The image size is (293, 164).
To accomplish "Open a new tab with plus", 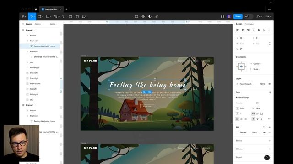I will tap(66, 9).
